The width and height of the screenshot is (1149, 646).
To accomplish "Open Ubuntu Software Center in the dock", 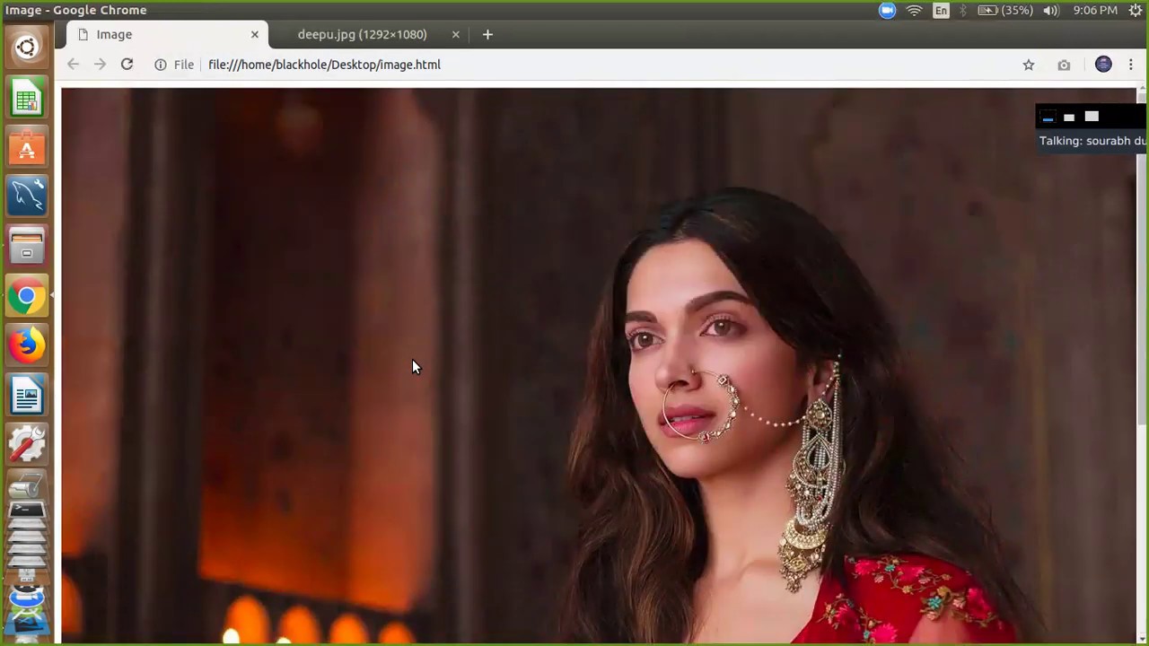I will click(27, 146).
